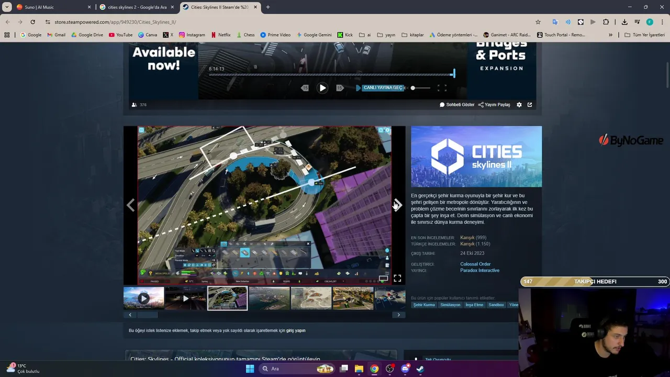Open Instagram bookmark
Screen dimensions: 670x377
[192, 35]
